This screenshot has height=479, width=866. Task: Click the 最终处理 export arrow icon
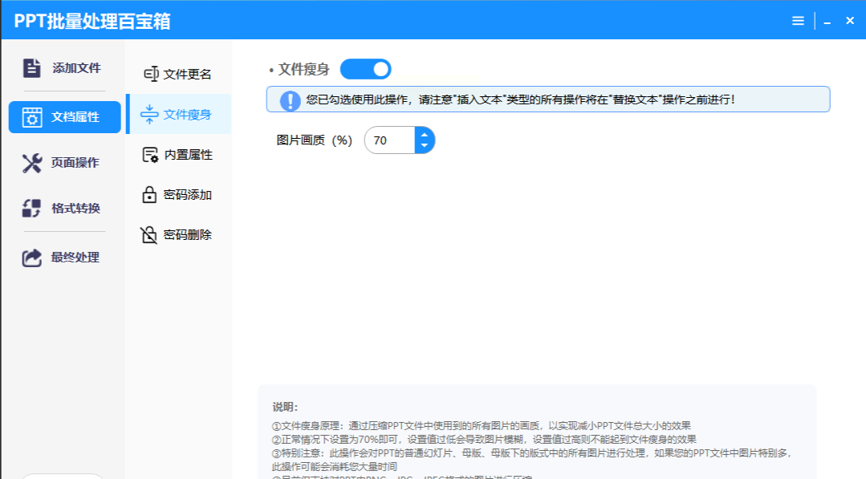coord(31,258)
